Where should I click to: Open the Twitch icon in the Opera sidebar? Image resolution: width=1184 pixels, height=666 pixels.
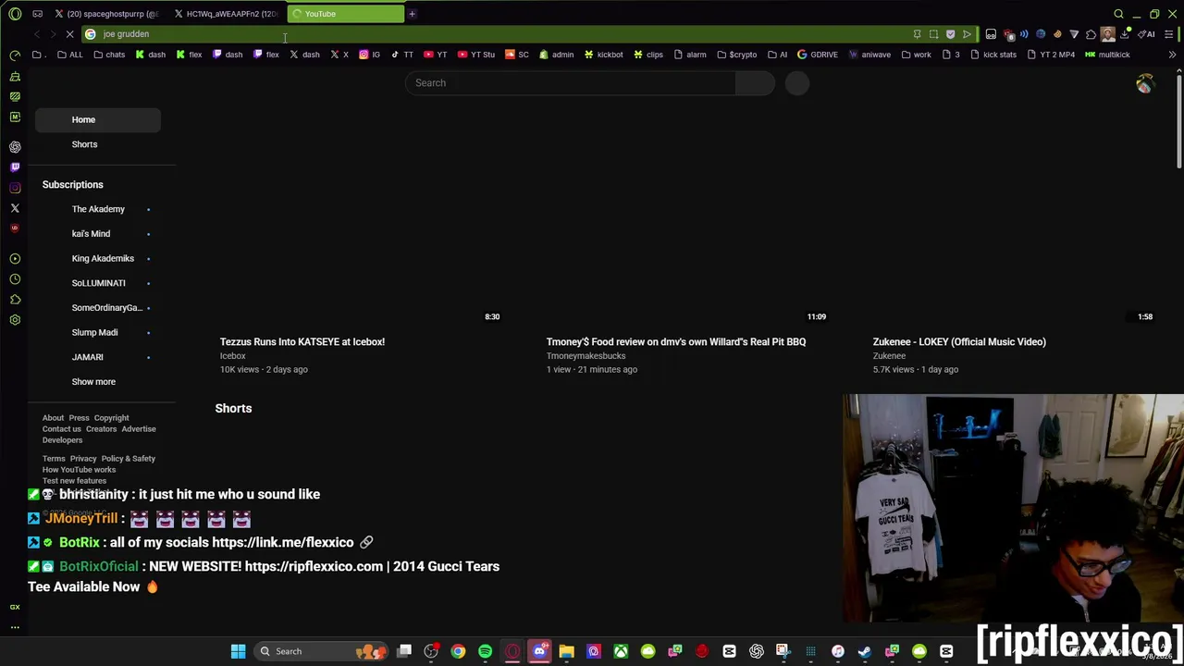15,167
